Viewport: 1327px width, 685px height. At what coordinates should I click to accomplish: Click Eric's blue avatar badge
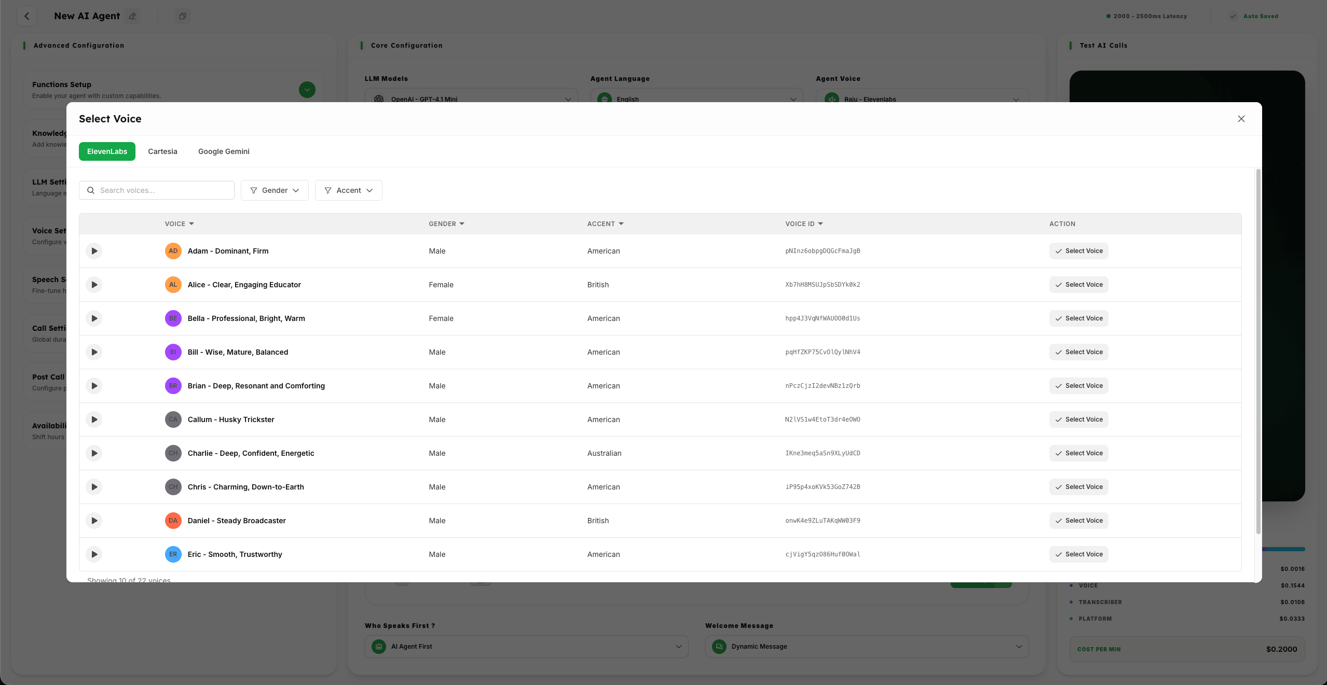(x=173, y=554)
